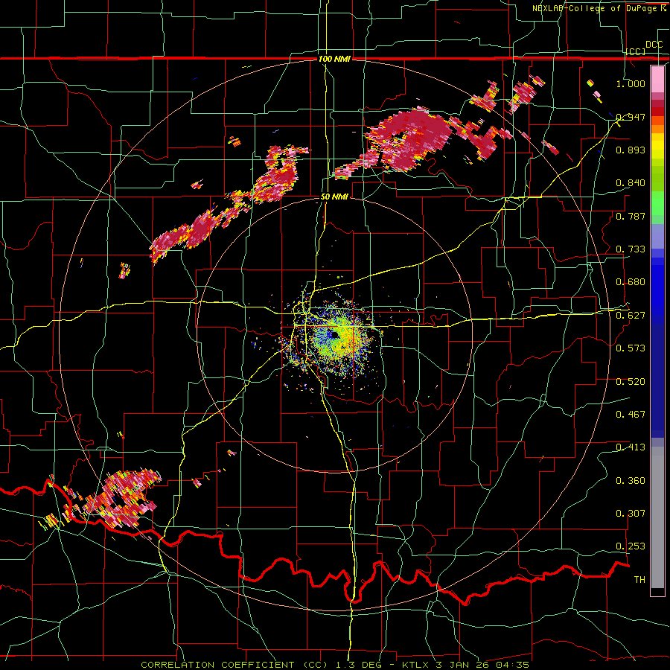Click the 0.360 scale value
This screenshot has height=670, width=670.
tap(631, 481)
